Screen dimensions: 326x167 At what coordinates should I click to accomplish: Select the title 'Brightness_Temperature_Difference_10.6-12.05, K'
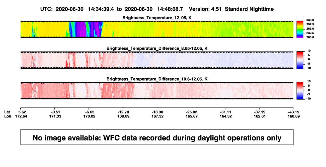tap(157, 79)
